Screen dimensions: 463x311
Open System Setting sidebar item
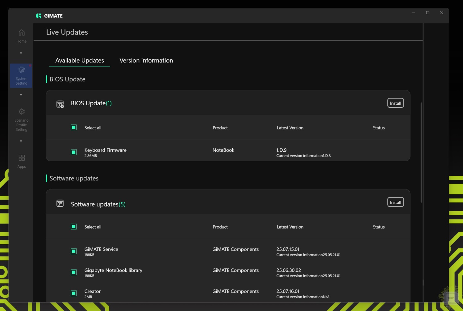21,76
